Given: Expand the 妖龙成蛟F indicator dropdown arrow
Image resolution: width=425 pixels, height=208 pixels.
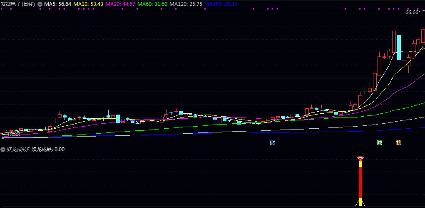Looking at the screenshot, I should pos(3,149).
